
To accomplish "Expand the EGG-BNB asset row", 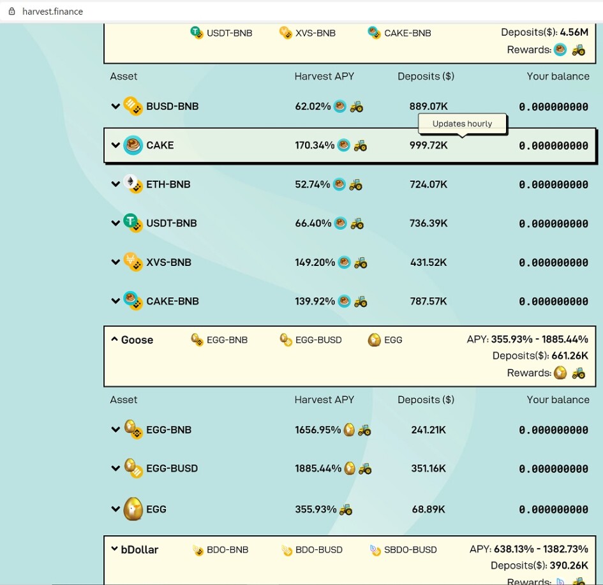I will pyautogui.click(x=115, y=430).
